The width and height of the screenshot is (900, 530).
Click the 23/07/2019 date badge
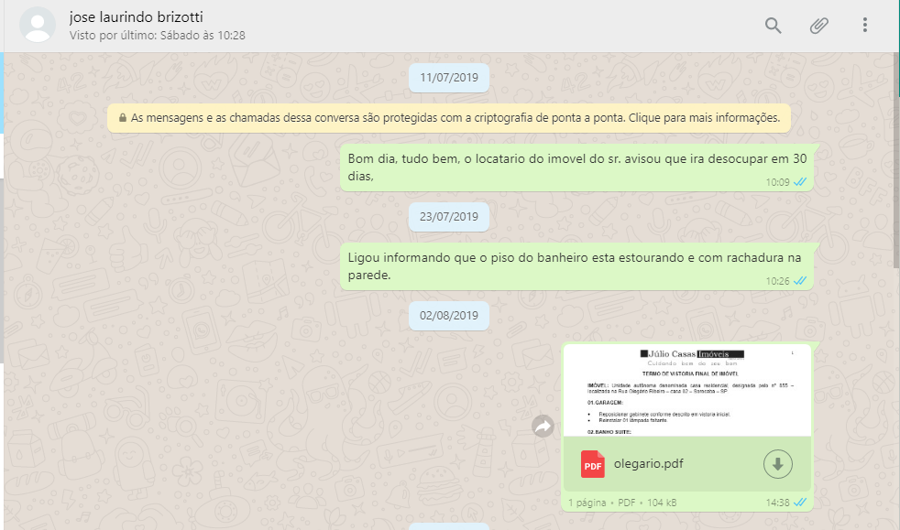tap(449, 217)
